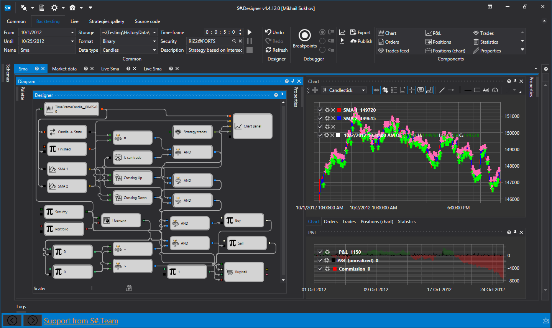Select the crosshair tool on the chart toolbar

coord(411,90)
